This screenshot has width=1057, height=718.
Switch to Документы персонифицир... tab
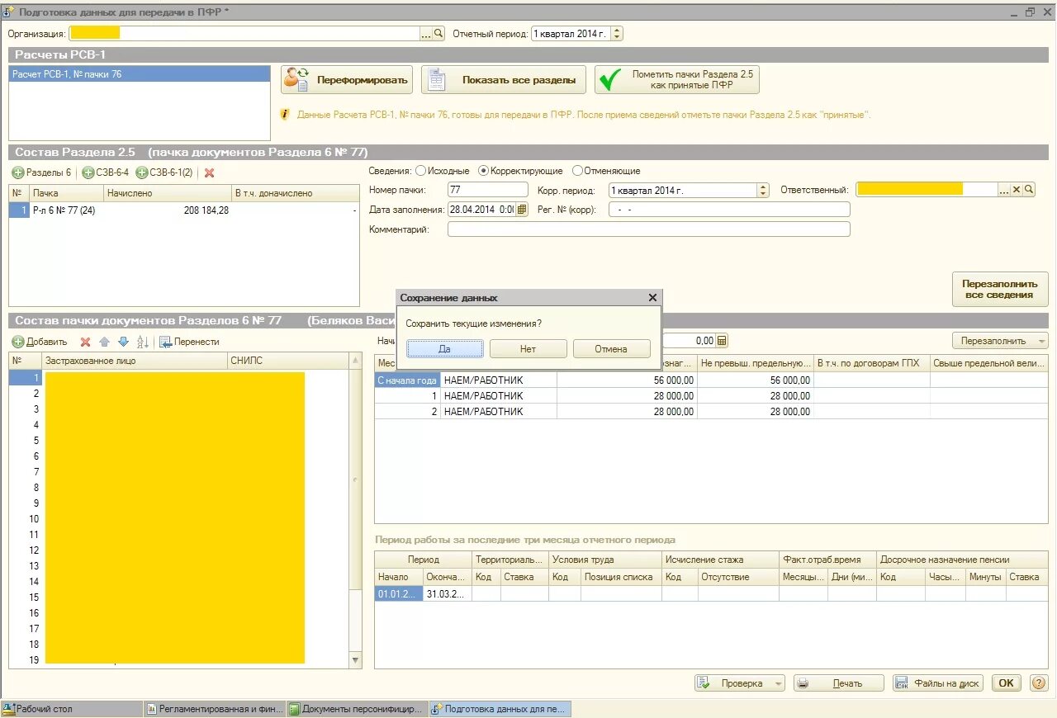point(358,709)
